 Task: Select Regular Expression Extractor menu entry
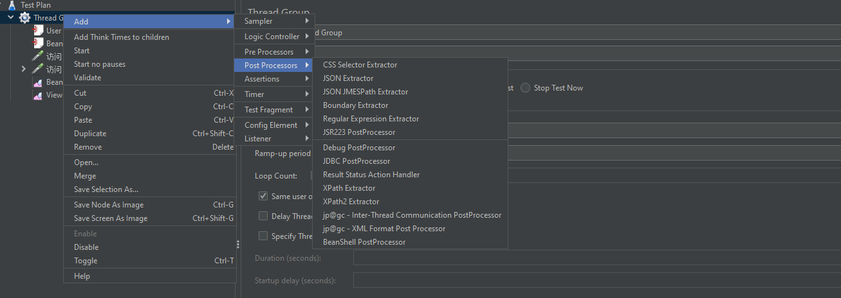(x=371, y=119)
